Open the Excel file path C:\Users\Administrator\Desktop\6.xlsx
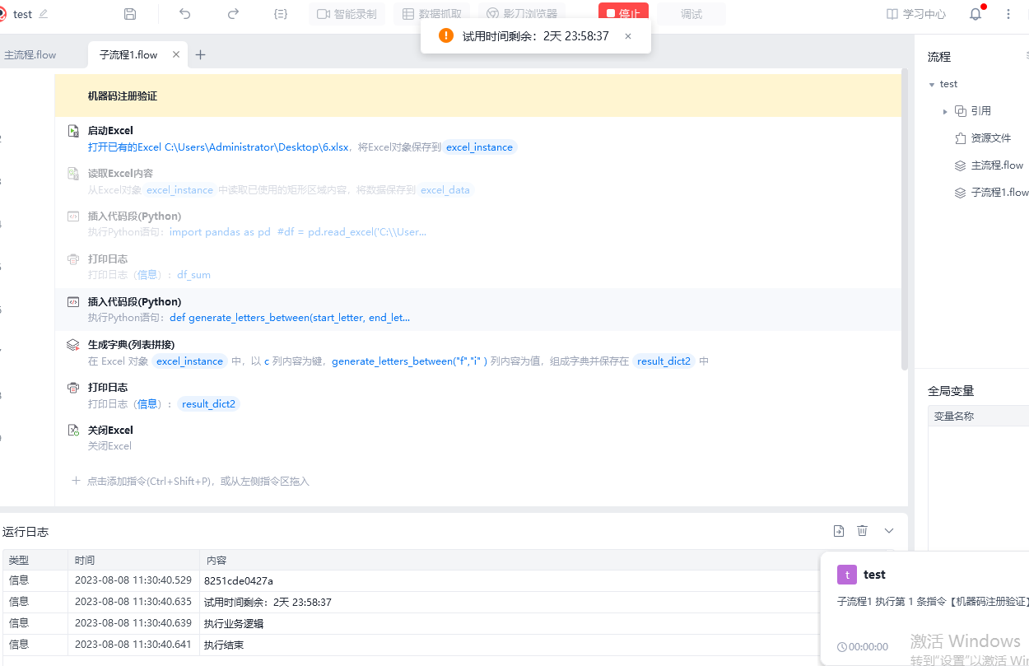This screenshot has width=1029, height=666. pos(257,147)
